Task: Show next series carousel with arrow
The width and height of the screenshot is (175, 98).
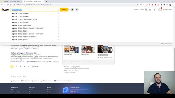Action: click(113, 50)
